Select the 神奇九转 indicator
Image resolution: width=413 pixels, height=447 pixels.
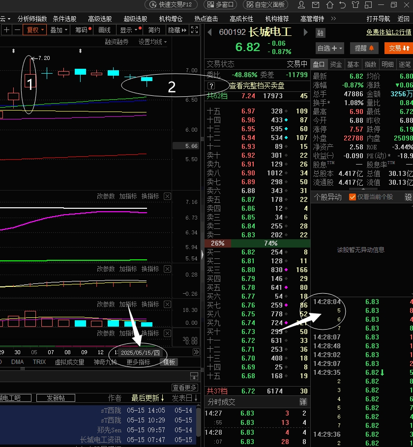pos(105,362)
